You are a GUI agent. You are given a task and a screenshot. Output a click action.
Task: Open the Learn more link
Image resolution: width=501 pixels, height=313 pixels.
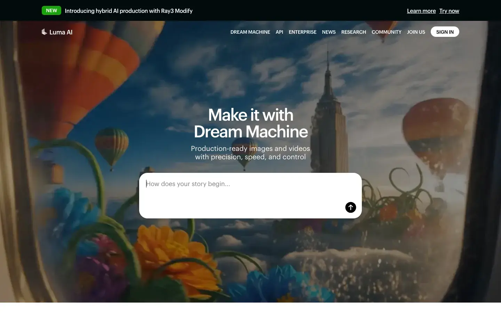421,11
